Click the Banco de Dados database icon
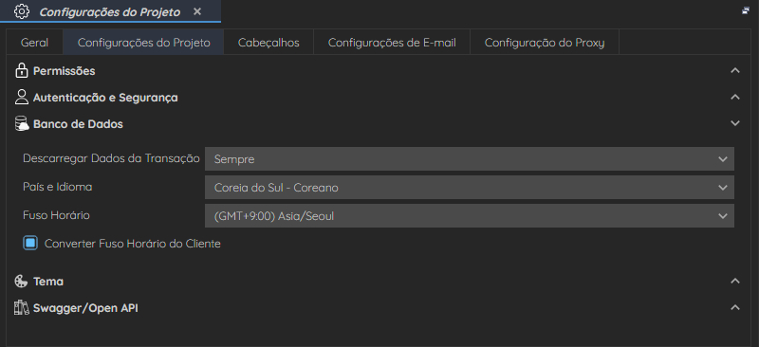The height and width of the screenshot is (347, 759). pos(22,124)
